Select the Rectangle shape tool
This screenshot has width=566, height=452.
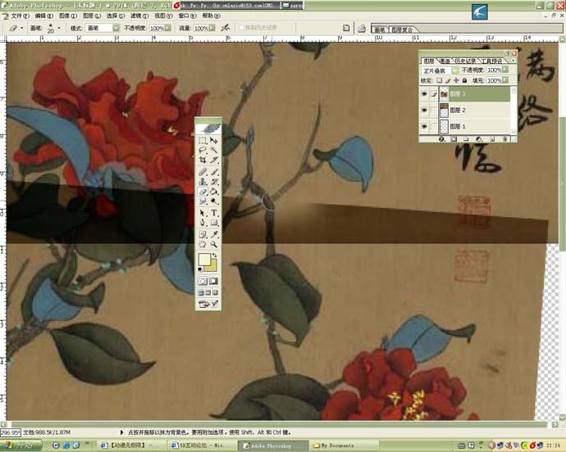[214, 223]
